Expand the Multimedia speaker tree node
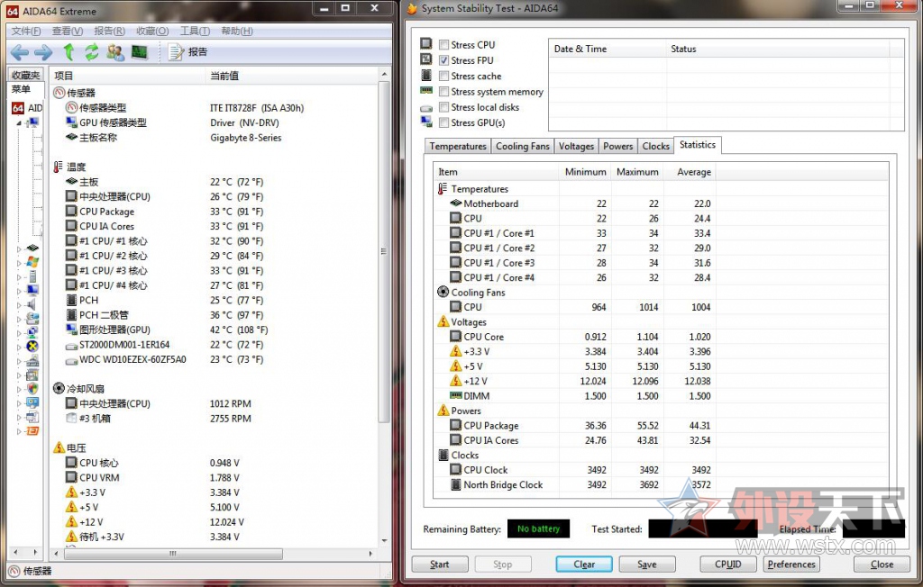The image size is (923, 587). (19, 305)
